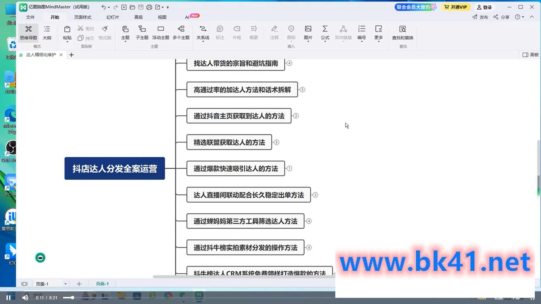Click the cut (剪切) icon

(81, 29)
